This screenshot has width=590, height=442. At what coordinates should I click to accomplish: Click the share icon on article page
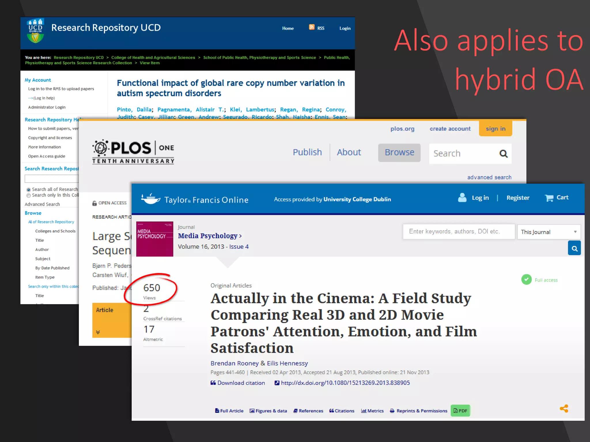tap(564, 409)
